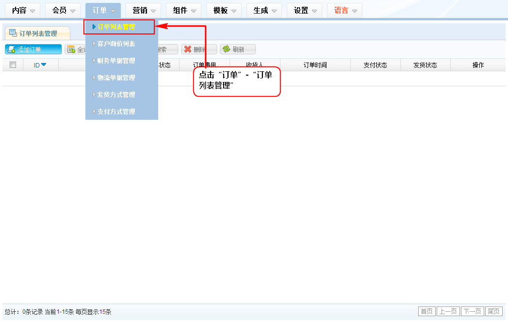Click the green 刷新 refresh icon
This screenshot has height=321, width=508.
[x=226, y=49]
